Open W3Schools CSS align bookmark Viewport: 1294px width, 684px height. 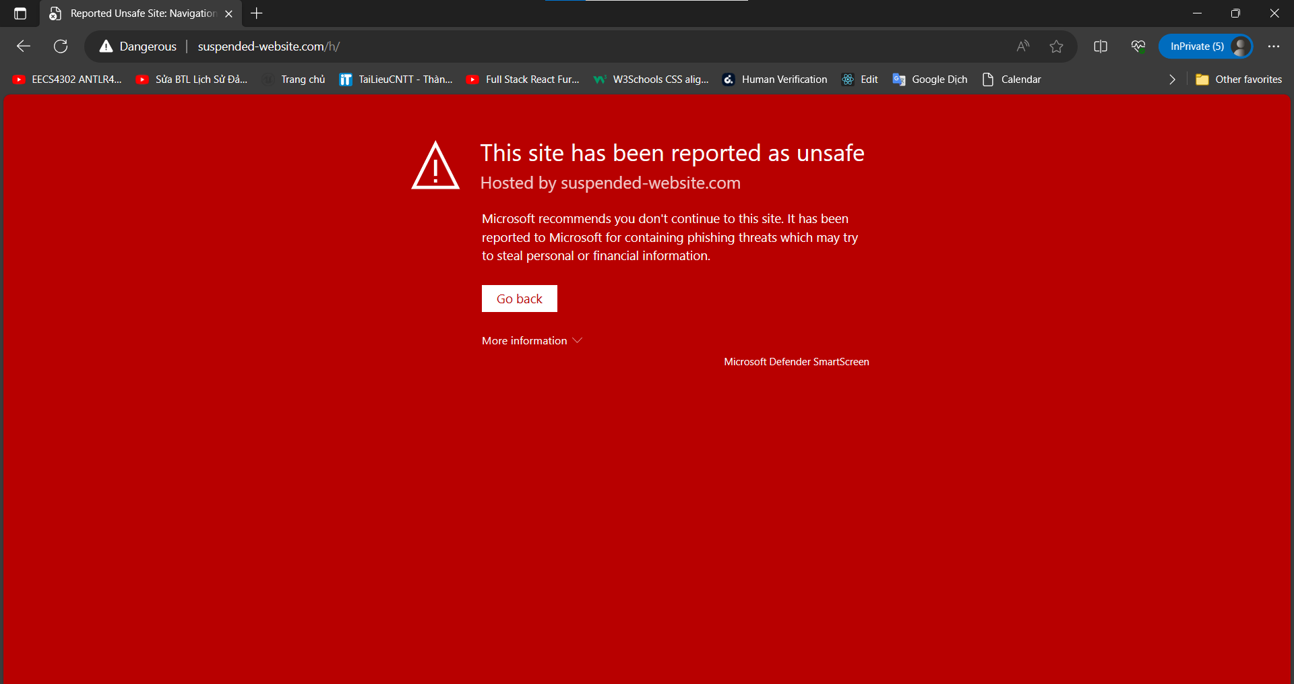pyautogui.click(x=651, y=80)
